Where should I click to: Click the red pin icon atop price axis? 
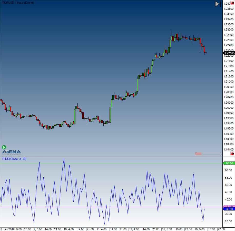pos(232,3)
